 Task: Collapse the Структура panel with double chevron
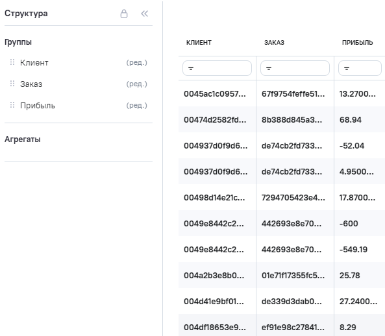(145, 14)
